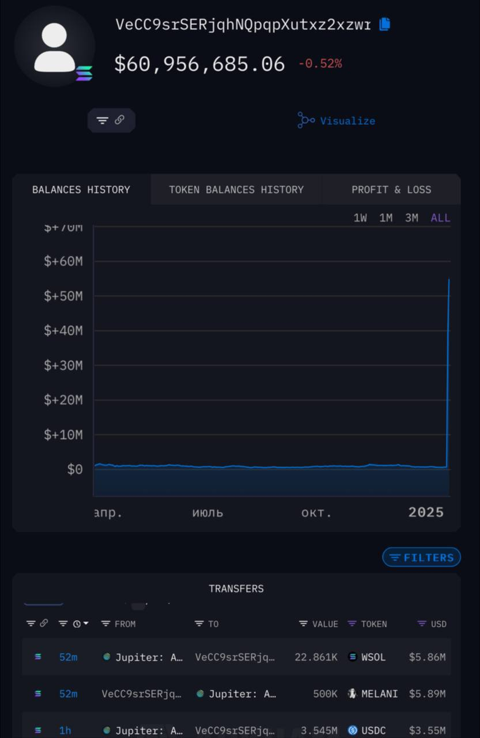This screenshot has height=738, width=480.
Task: Click Solana icon in the USDC transfer row
Action: [x=38, y=730]
